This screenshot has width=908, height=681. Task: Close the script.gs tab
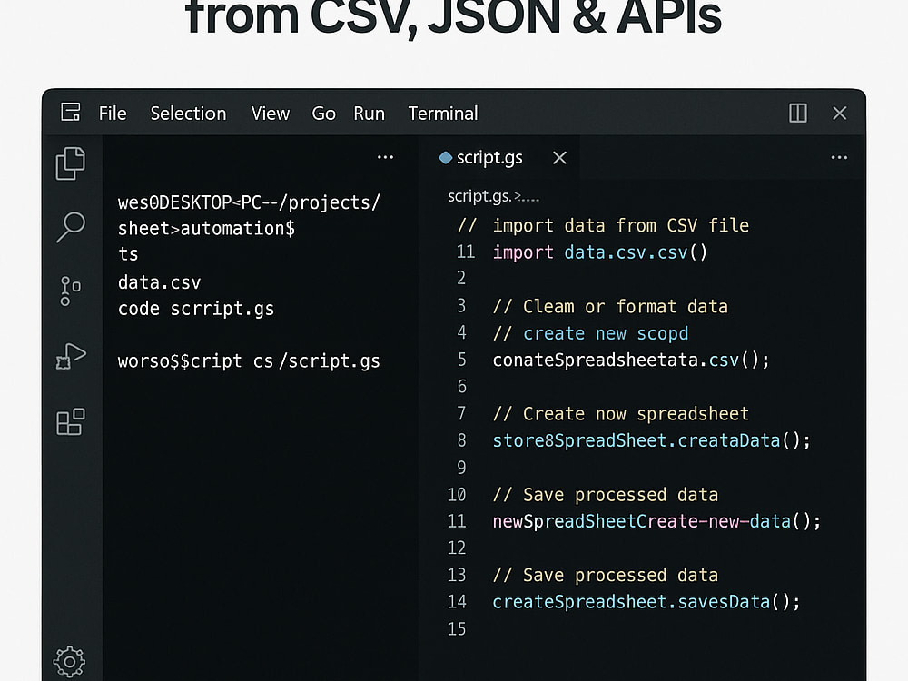coord(559,157)
